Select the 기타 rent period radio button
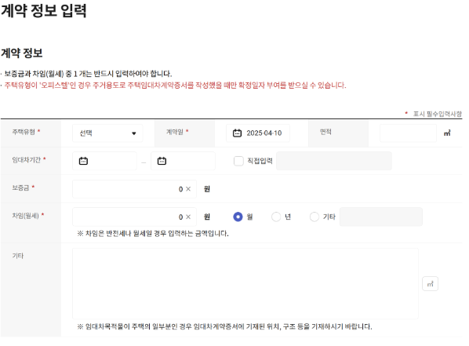This screenshot has height=346, width=469. [x=314, y=217]
